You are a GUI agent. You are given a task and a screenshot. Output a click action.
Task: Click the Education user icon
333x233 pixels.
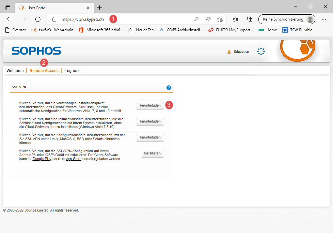pos(229,52)
